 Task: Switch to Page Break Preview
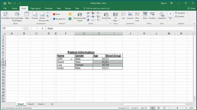(x=164, y=108)
